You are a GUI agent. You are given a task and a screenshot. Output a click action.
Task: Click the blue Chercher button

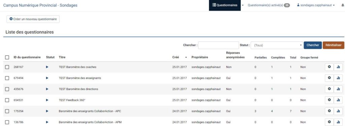tap(313, 45)
